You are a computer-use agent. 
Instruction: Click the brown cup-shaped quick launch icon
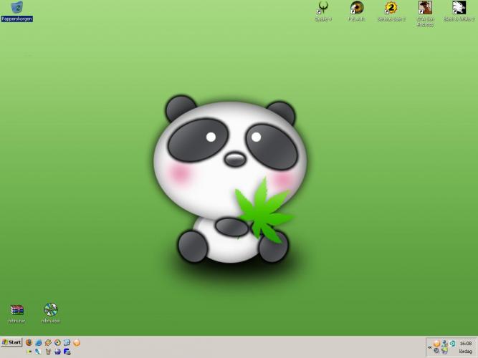click(x=48, y=352)
